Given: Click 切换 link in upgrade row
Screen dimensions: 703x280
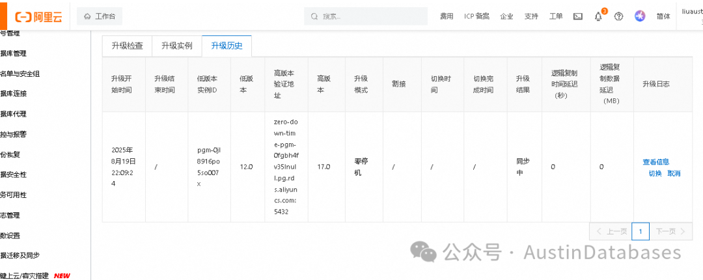Looking at the screenshot, I should click(655, 173).
